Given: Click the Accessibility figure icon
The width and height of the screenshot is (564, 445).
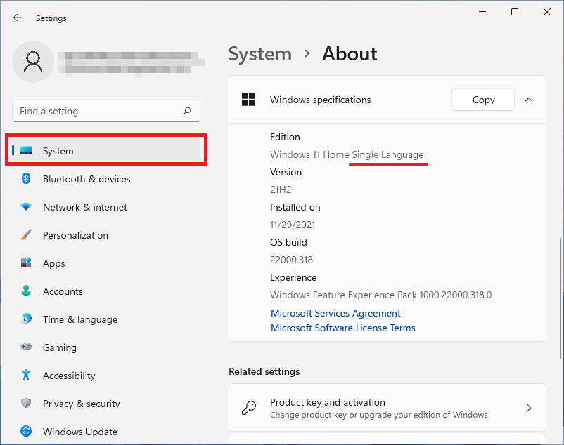Looking at the screenshot, I should (26, 375).
